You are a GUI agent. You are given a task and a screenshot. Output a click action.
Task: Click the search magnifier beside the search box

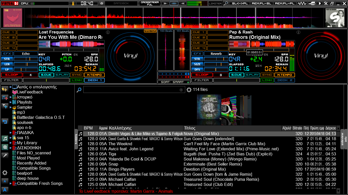coord(79,90)
